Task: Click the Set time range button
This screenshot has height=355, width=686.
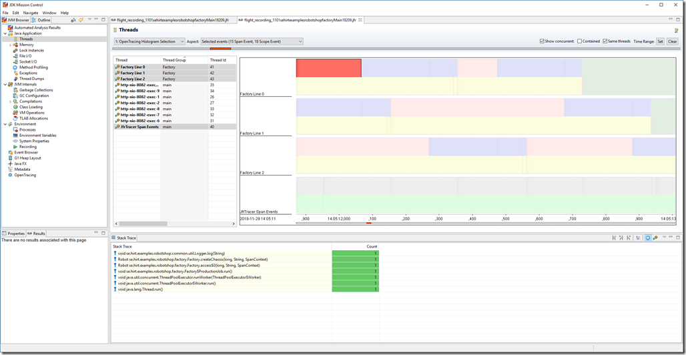Action: (660, 41)
